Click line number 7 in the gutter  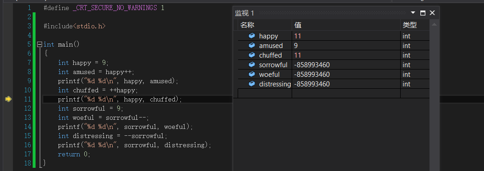[29, 63]
